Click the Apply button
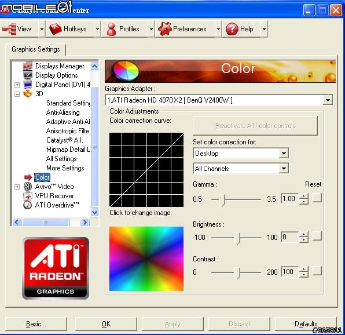345x335 pixels. 172,324
